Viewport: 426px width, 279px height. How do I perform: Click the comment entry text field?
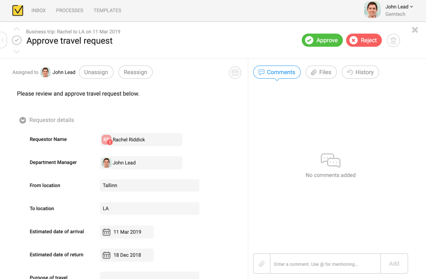325,264
